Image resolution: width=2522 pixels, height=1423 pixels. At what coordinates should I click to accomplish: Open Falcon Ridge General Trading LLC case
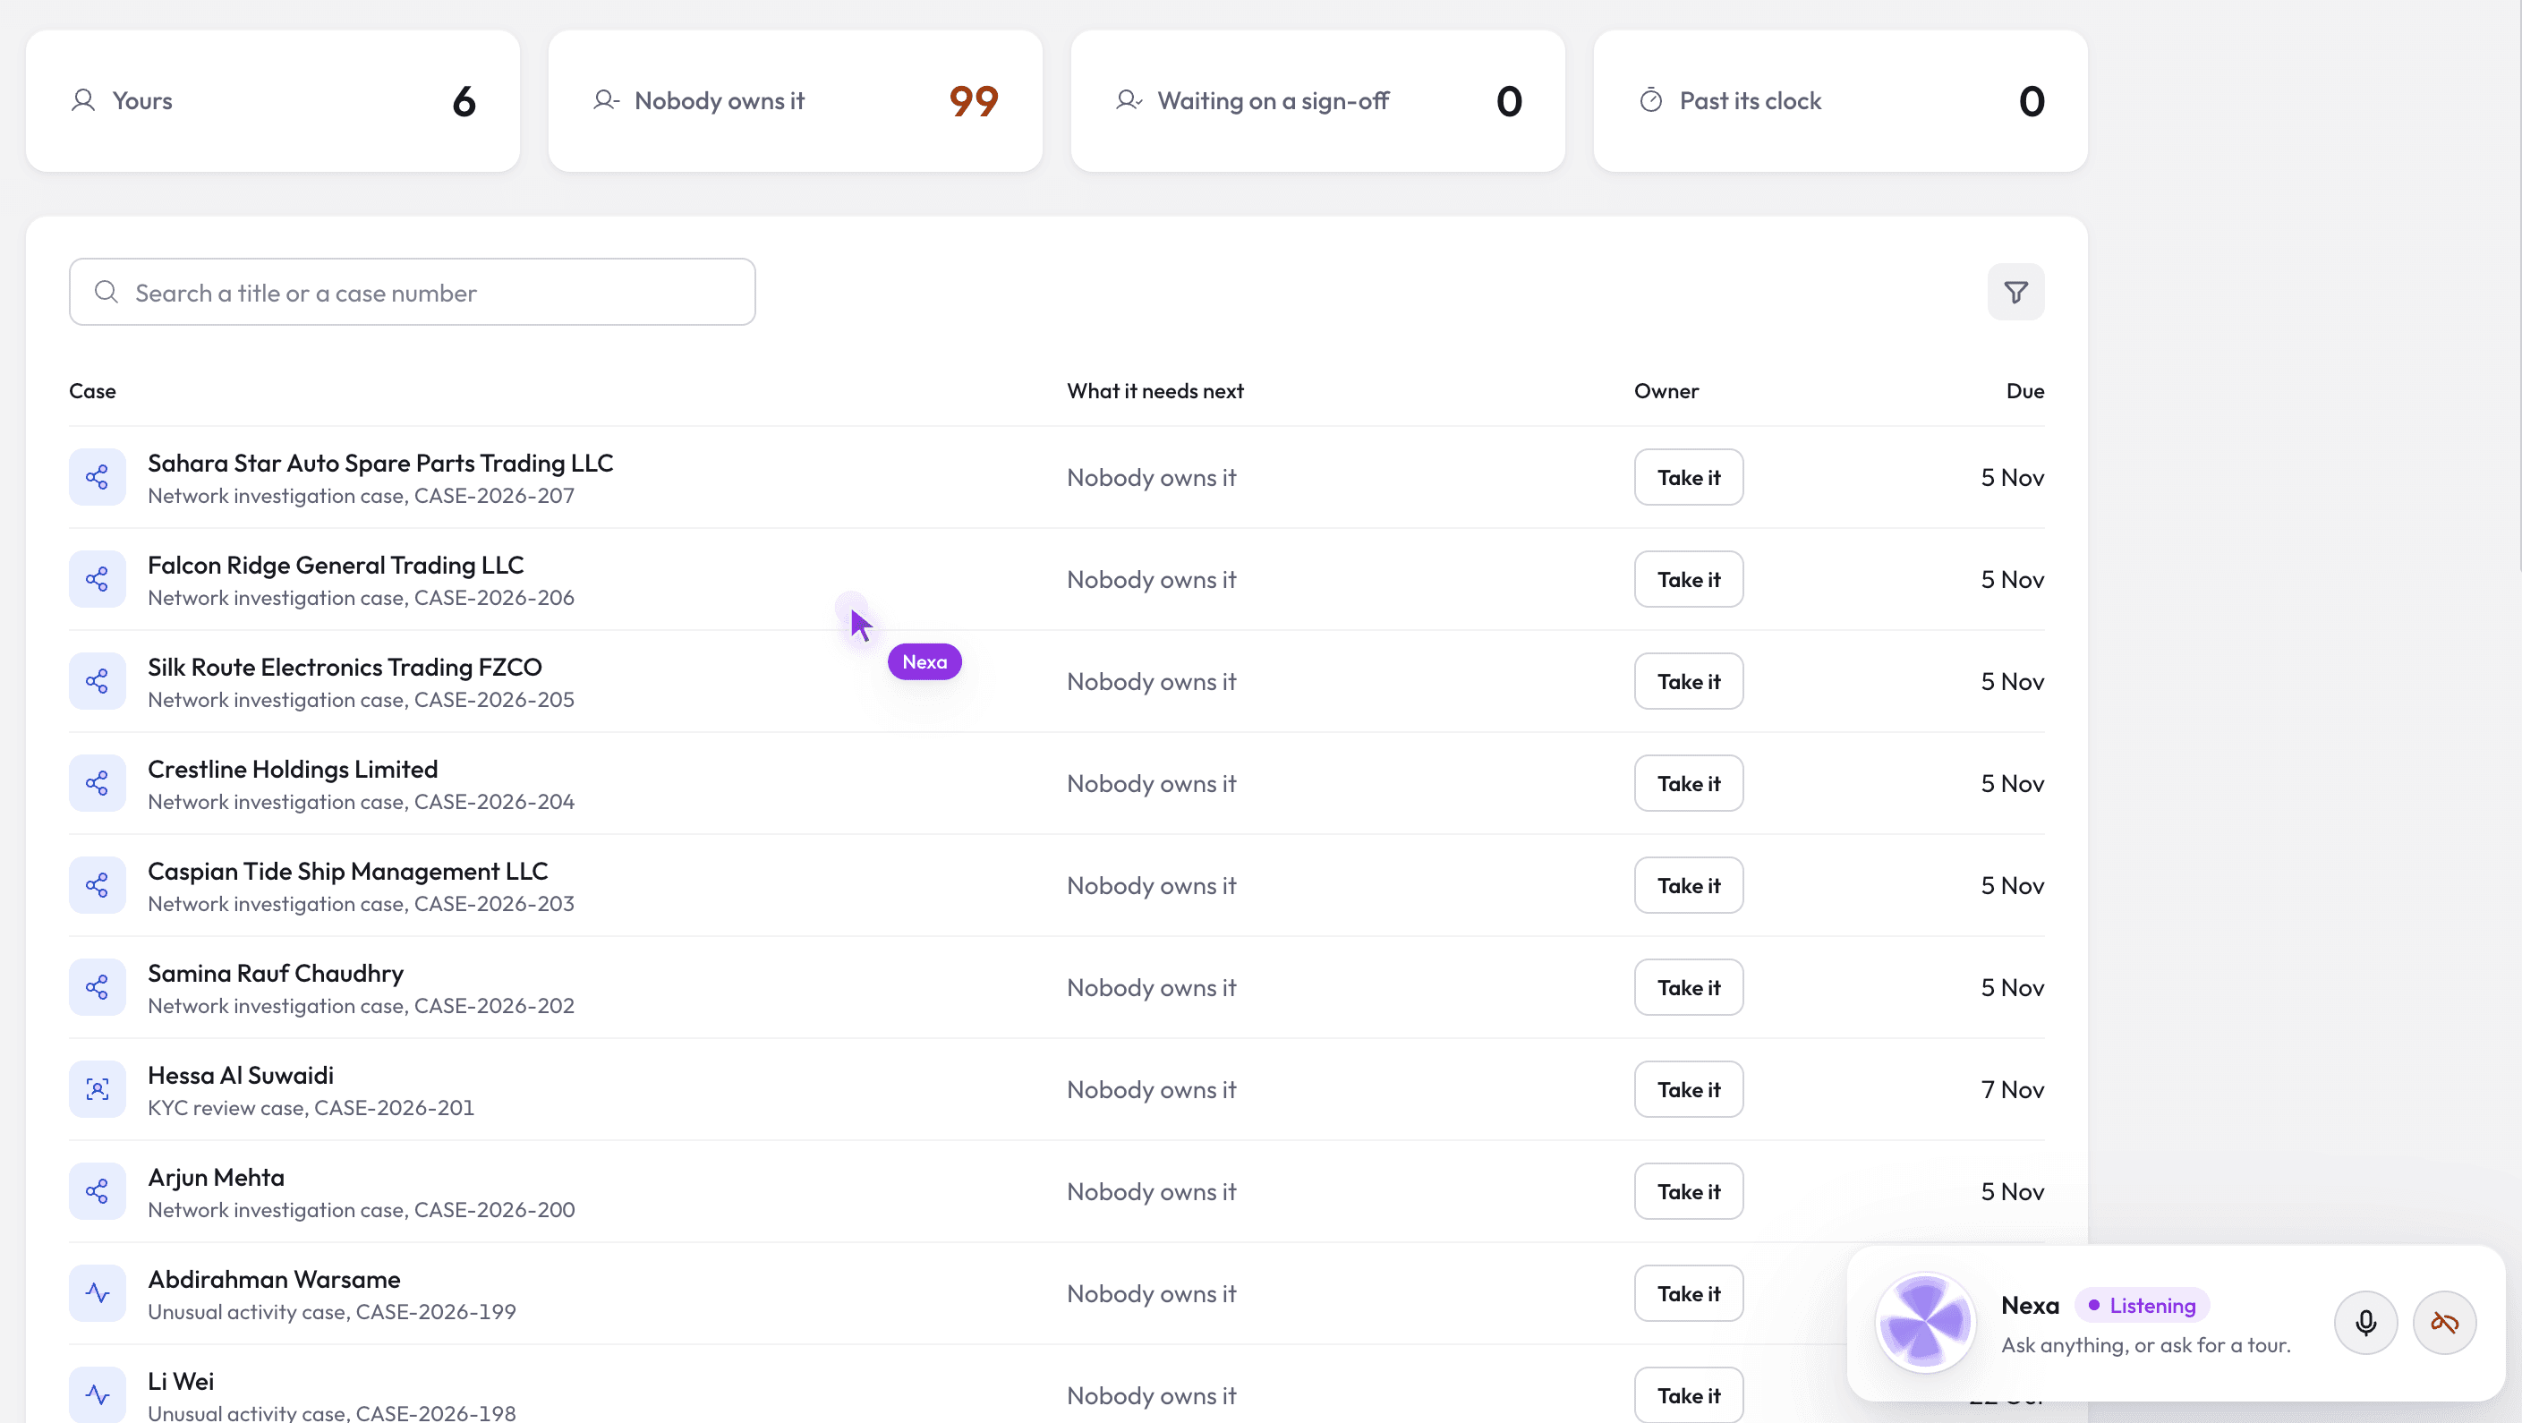click(x=336, y=564)
